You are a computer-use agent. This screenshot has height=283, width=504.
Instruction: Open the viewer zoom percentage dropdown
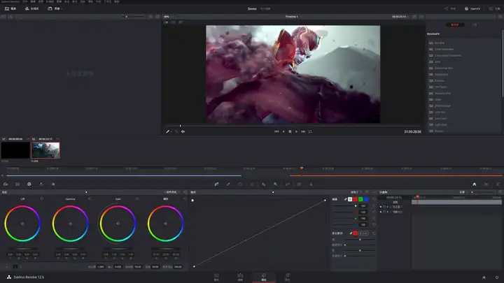(168, 16)
